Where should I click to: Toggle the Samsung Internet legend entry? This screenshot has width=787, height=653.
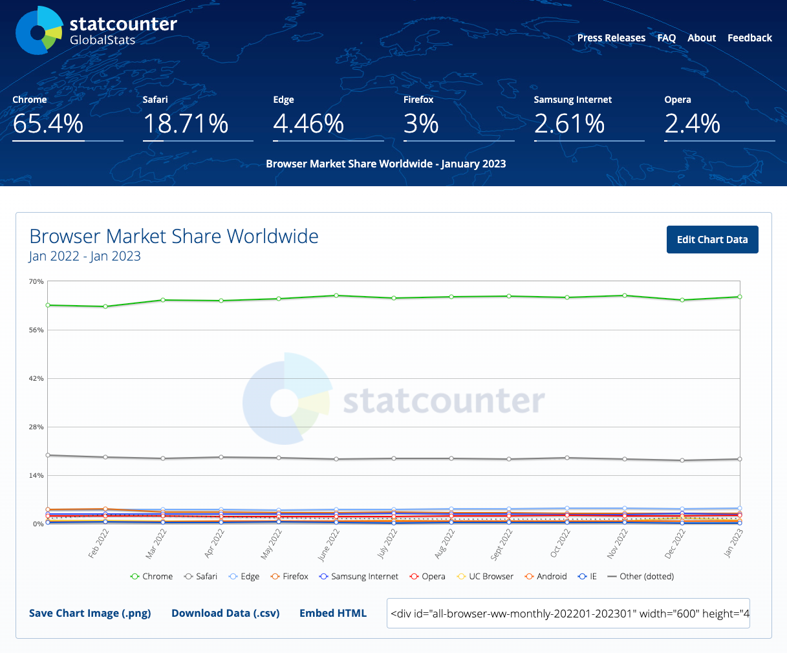coord(359,576)
